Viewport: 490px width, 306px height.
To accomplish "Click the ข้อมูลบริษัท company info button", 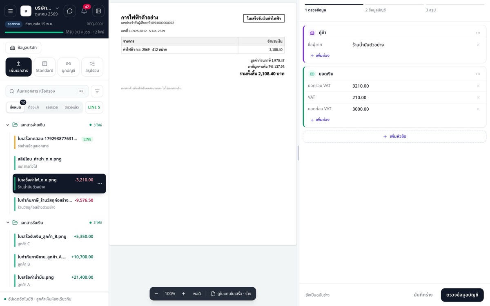I will [23, 48].
